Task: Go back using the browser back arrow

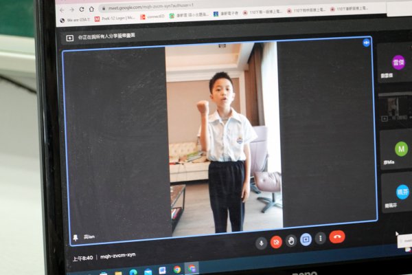Action: click(x=62, y=10)
